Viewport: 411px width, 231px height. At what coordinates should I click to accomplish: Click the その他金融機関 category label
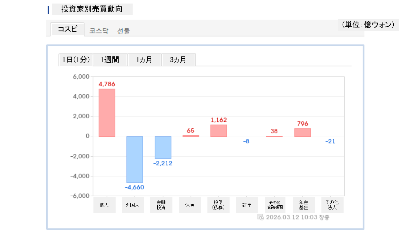[x=275, y=205]
